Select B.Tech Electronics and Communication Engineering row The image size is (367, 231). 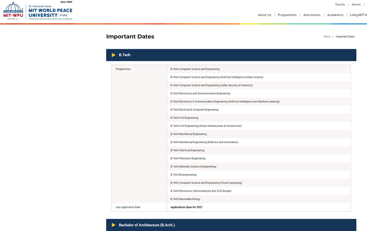[259, 94]
